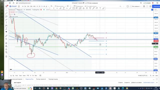Redo the chart action
Screen dimensions: 160x90
124,6
